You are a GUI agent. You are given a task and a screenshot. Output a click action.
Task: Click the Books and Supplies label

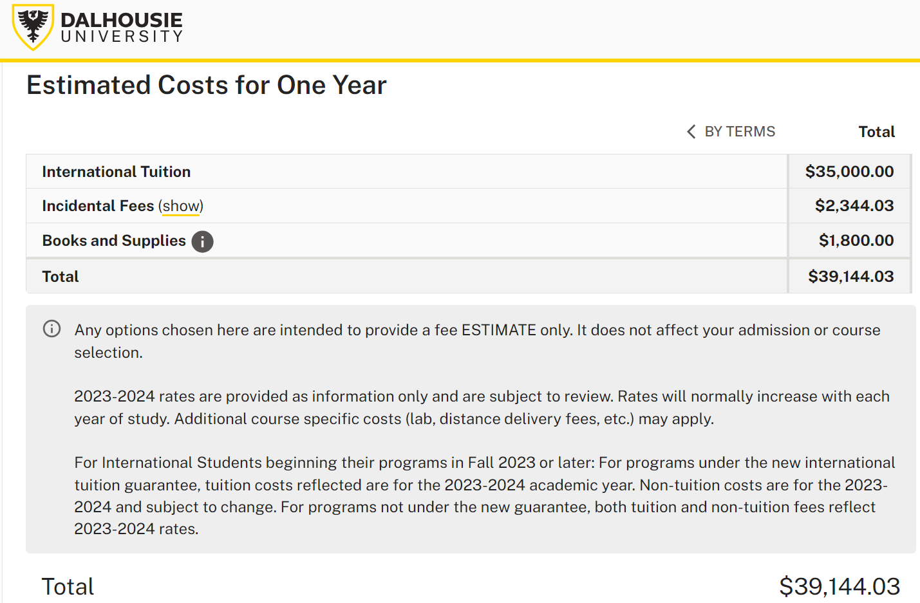click(114, 241)
